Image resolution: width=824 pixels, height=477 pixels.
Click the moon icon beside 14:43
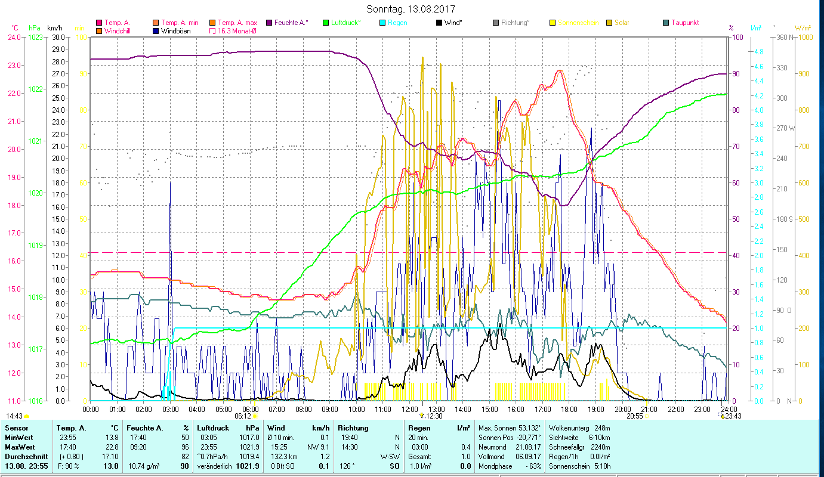pos(26,416)
